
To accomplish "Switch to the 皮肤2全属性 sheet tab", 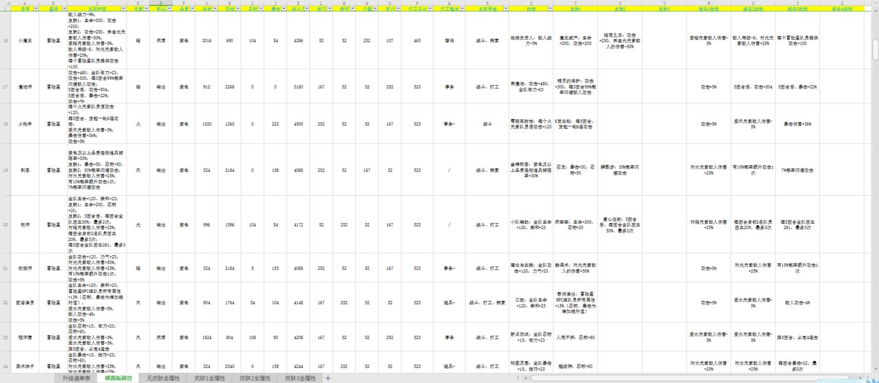I will (255, 378).
